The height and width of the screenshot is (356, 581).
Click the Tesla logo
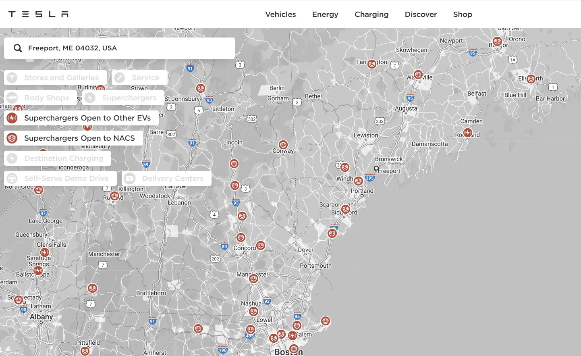tap(38, 14)
